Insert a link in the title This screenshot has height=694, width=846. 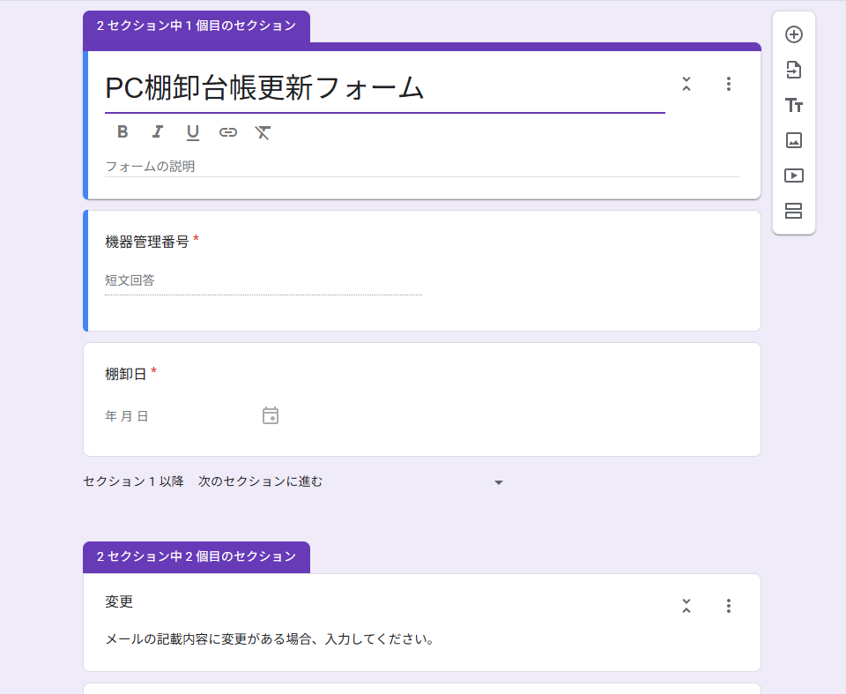[x=228, y=132]
